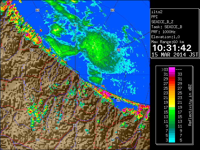Pick the orange 25–27 dBZ color band
The width and height of the screenshot is (200, 150).
coord(172,88)
